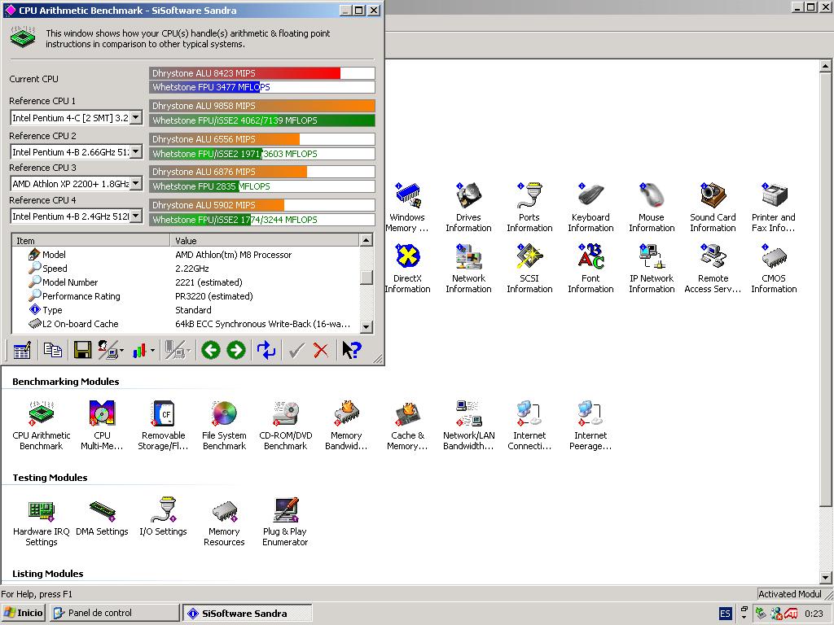The height and width of the screenshot is (625, 834).
Task: Click the context help arrow-question icon
Action: (351, 350)
